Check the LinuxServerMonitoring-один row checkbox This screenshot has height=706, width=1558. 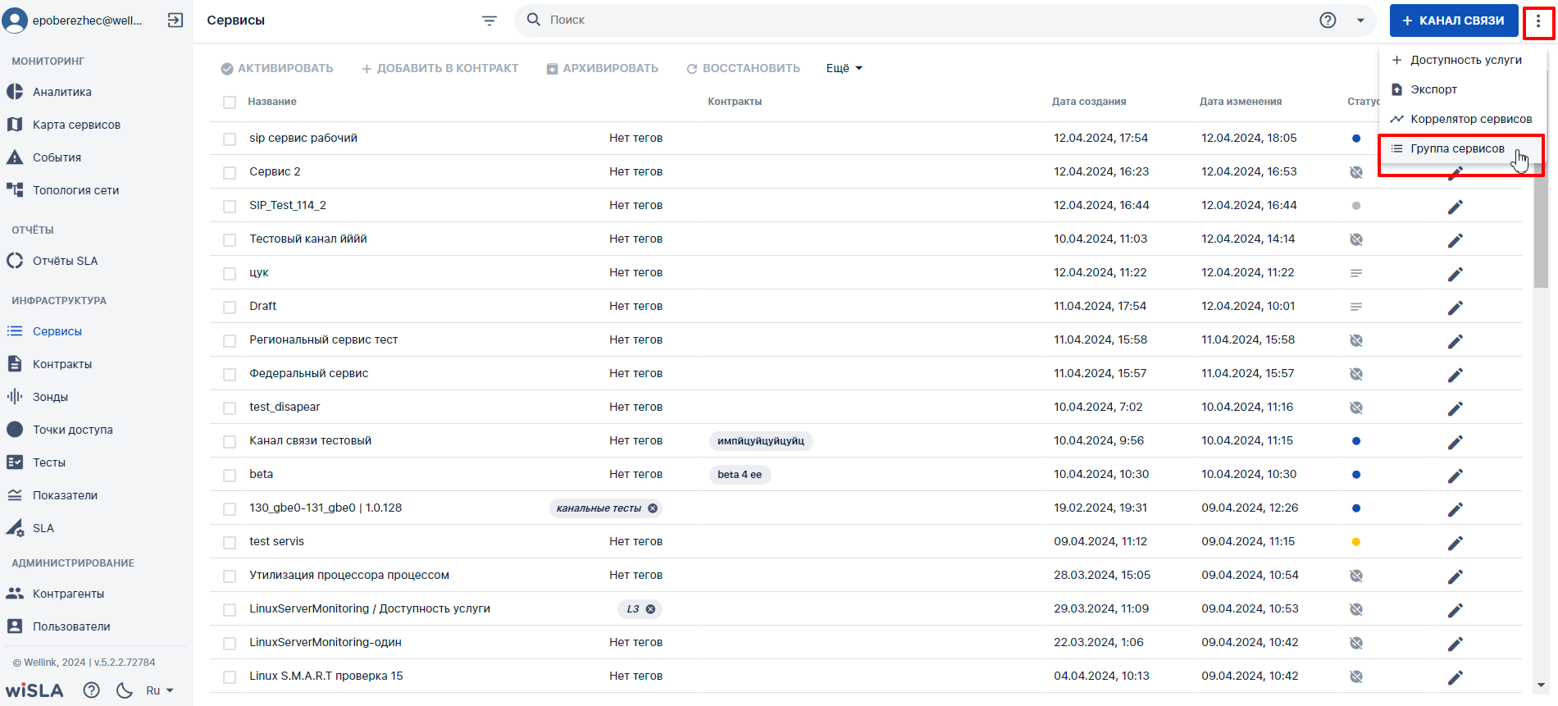pyautogui.click(x=230, y=644)
